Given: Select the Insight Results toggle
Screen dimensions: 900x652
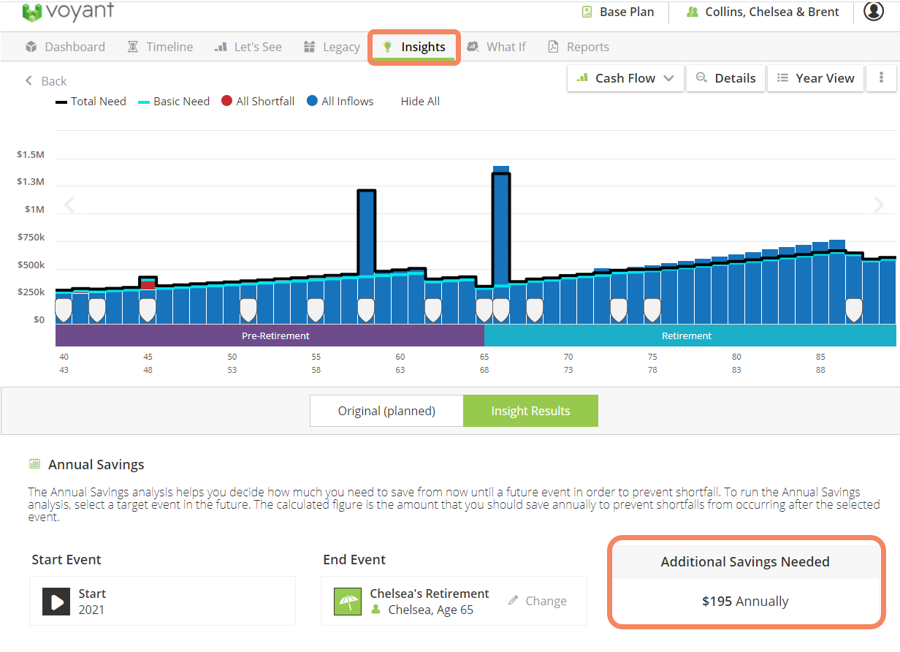Looking at the screenshot, I should point(530,411).
